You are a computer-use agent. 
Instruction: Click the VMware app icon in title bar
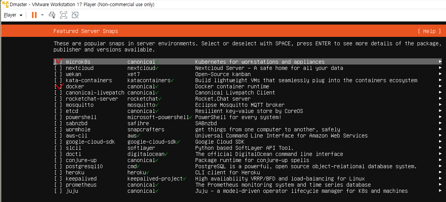pos(4,4)
